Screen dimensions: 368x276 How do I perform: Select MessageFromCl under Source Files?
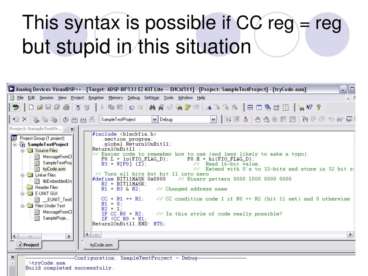click(x=57, y=157)
